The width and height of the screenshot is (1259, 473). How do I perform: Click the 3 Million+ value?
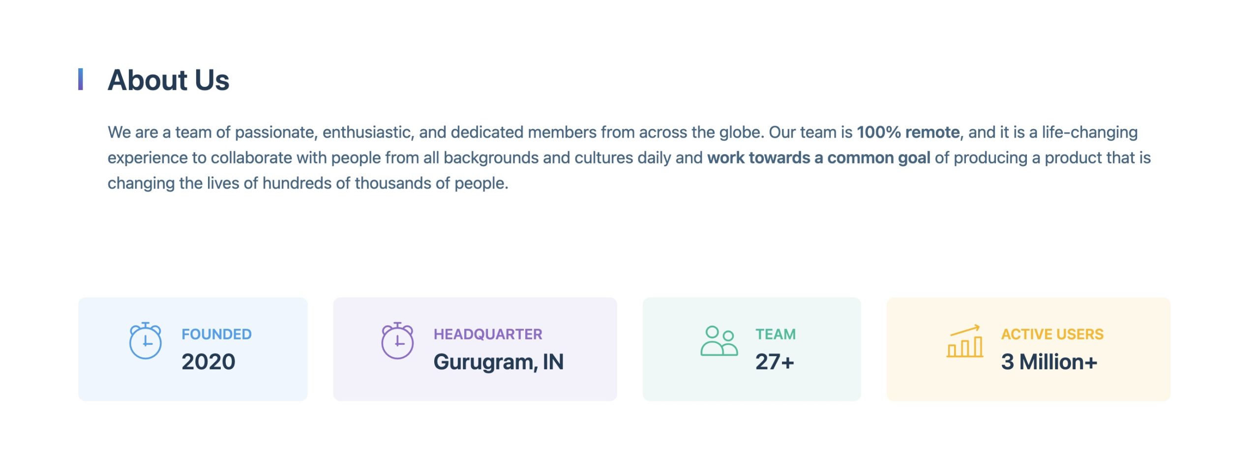click(1049, 362)
